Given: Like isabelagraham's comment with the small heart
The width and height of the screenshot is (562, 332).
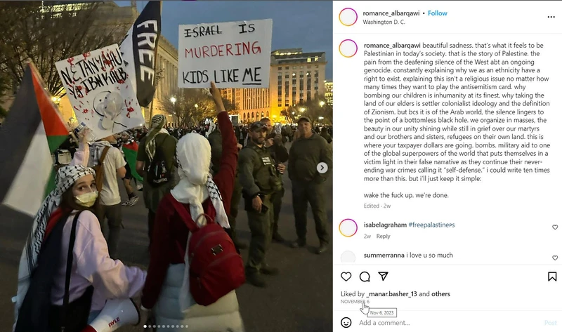Looking at the screenshot, I should click(x=555, y=227).
